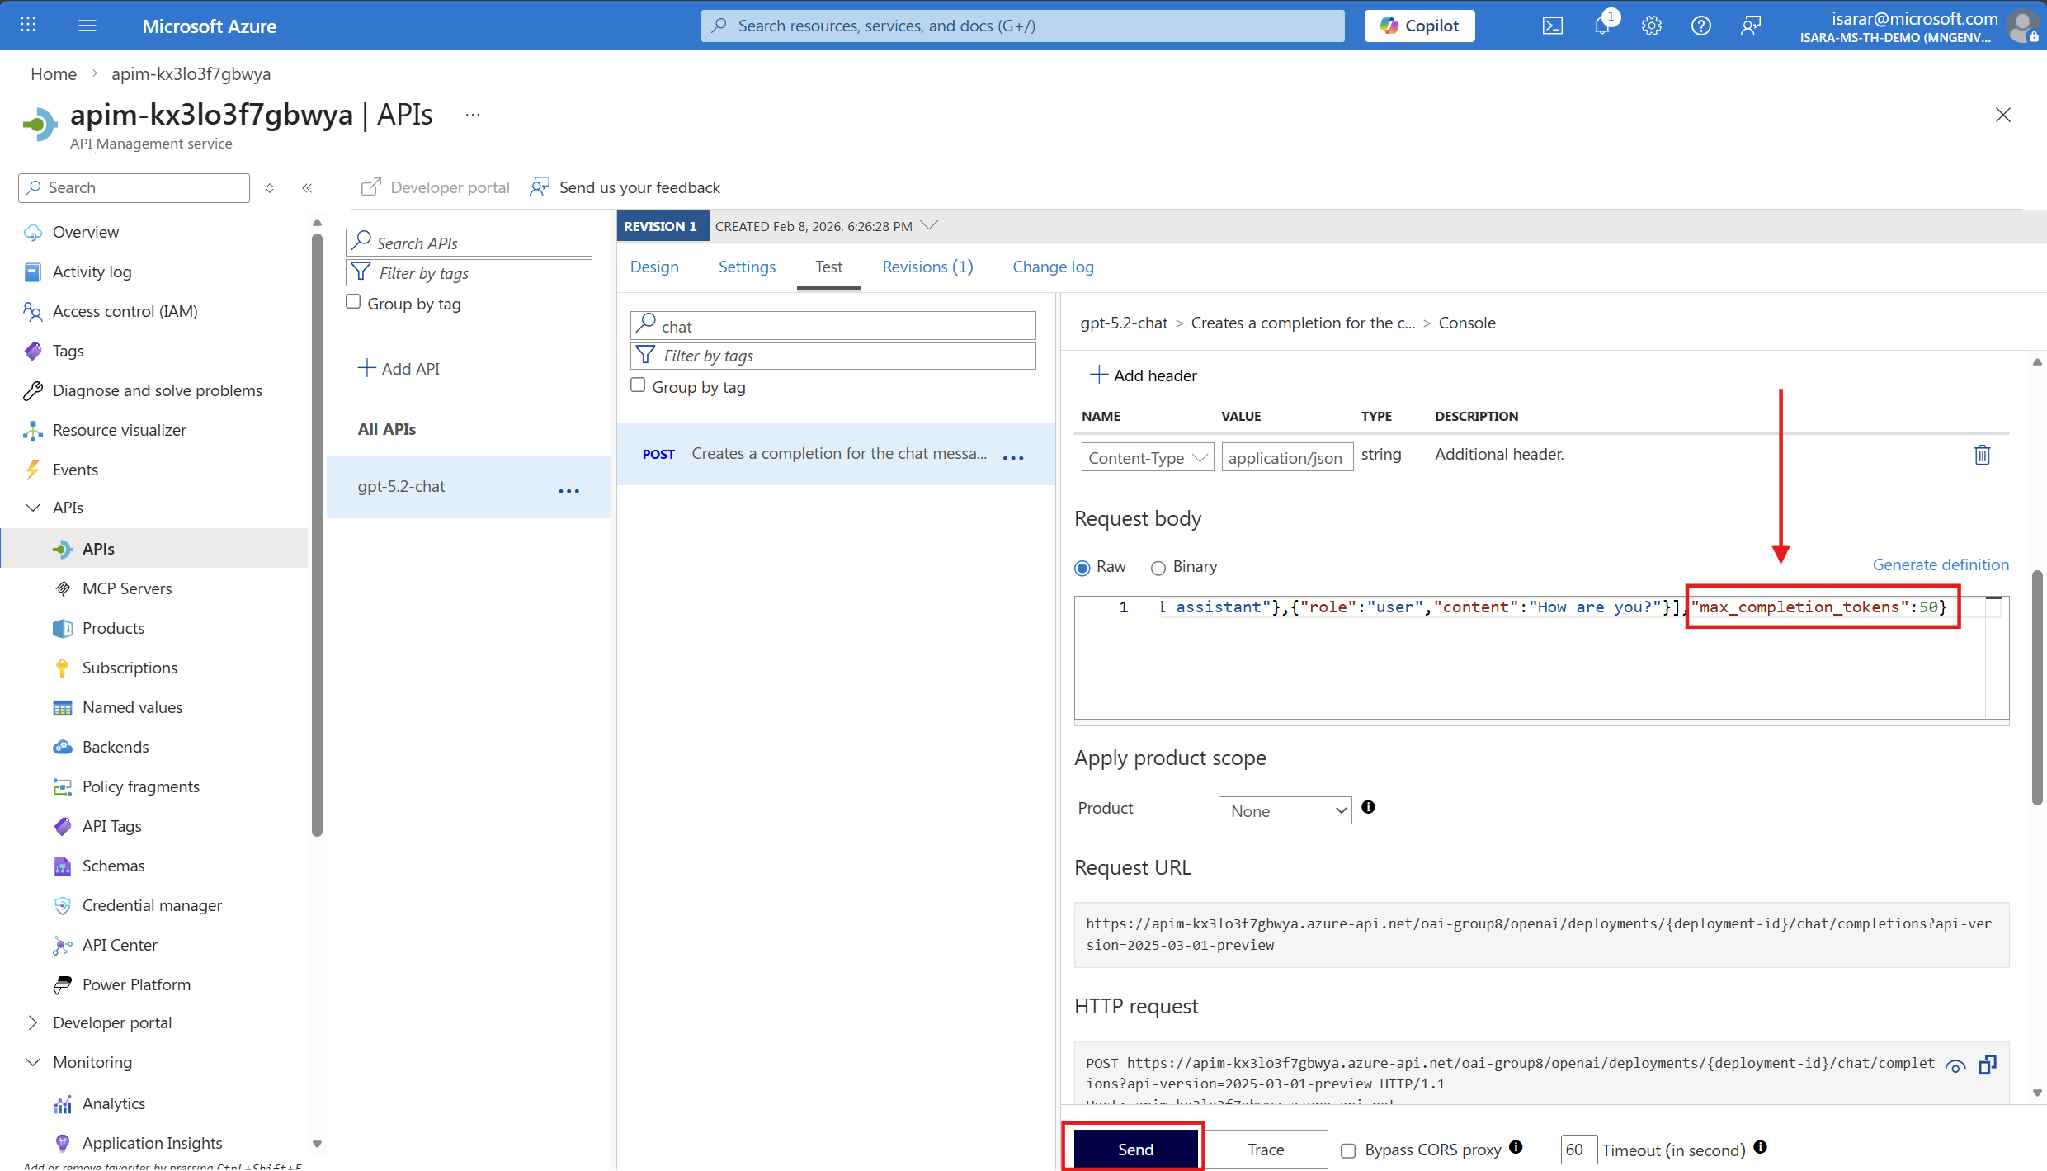
Task: Select the Raw request body option
Action: (1082, 568)
